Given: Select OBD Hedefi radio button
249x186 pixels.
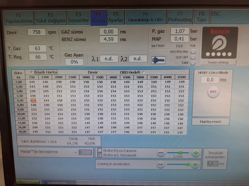Looking at the screenshot, I should 143,72.
